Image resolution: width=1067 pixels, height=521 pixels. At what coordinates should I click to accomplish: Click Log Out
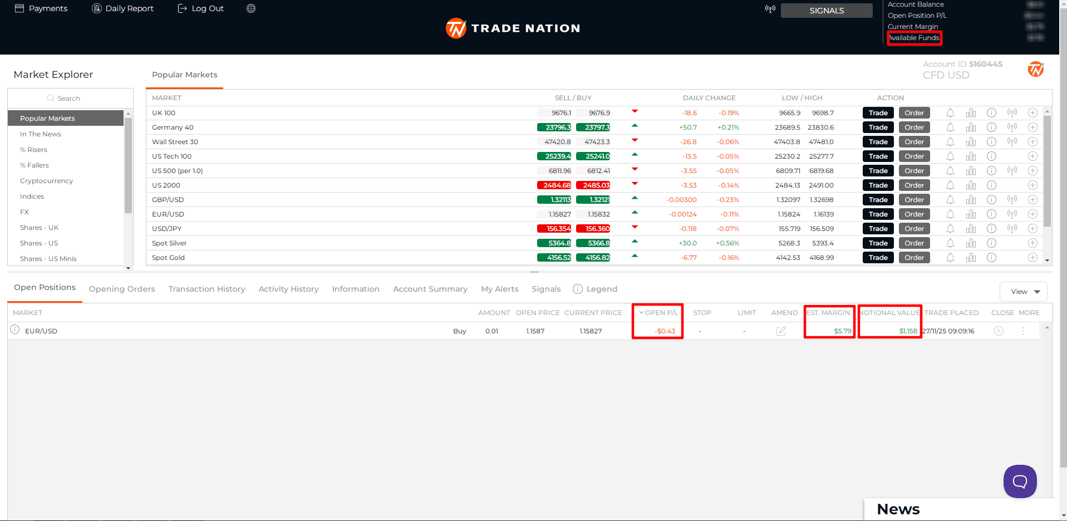pos(200,8)
